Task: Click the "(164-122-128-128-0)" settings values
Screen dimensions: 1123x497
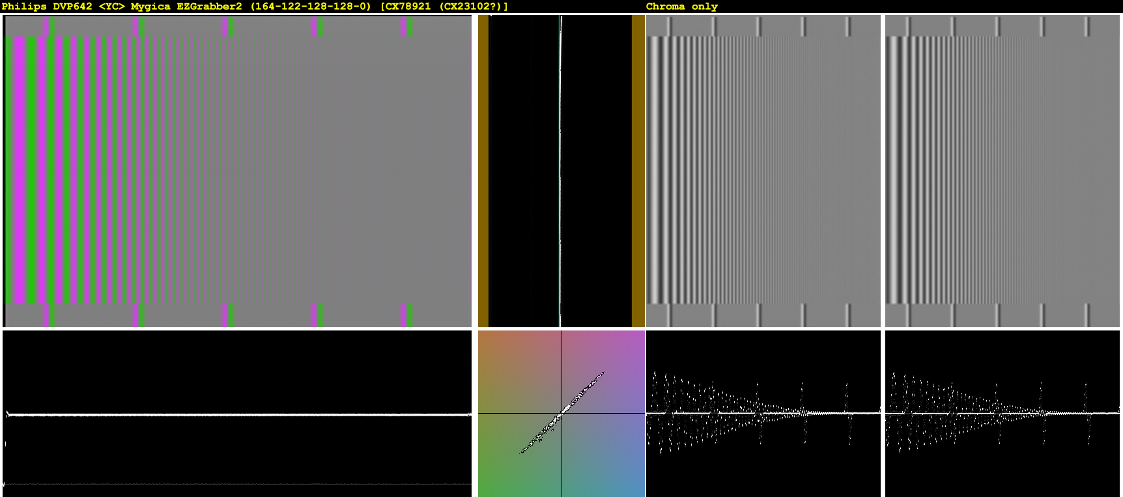Action: 311,7
